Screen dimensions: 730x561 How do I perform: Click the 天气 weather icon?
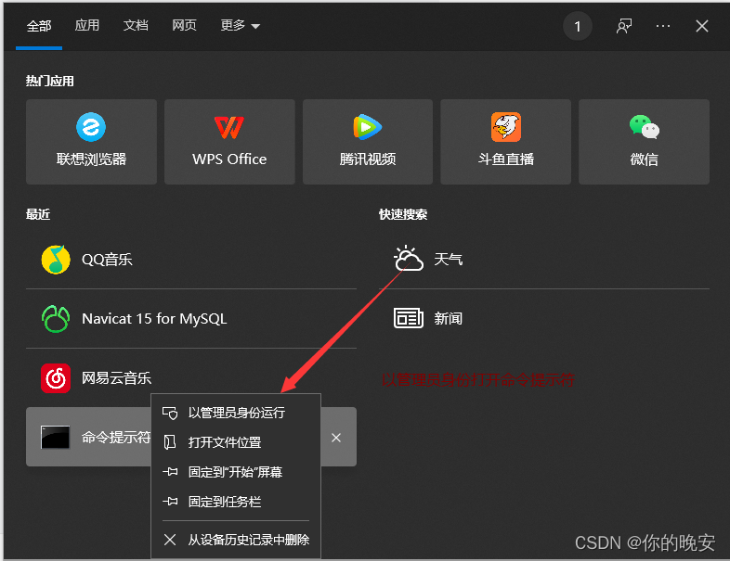point(409,259)
